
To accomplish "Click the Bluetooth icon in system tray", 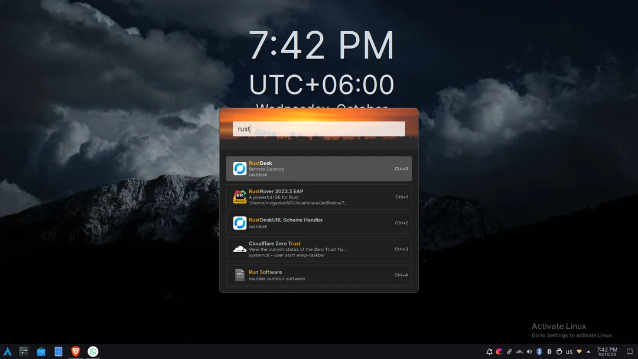I will 539,351.
